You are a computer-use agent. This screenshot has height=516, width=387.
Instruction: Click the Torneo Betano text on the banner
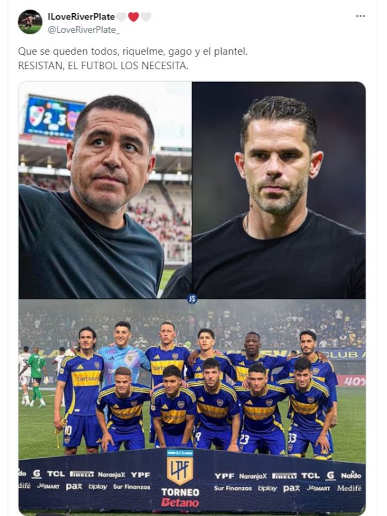[x=180, y=497]
